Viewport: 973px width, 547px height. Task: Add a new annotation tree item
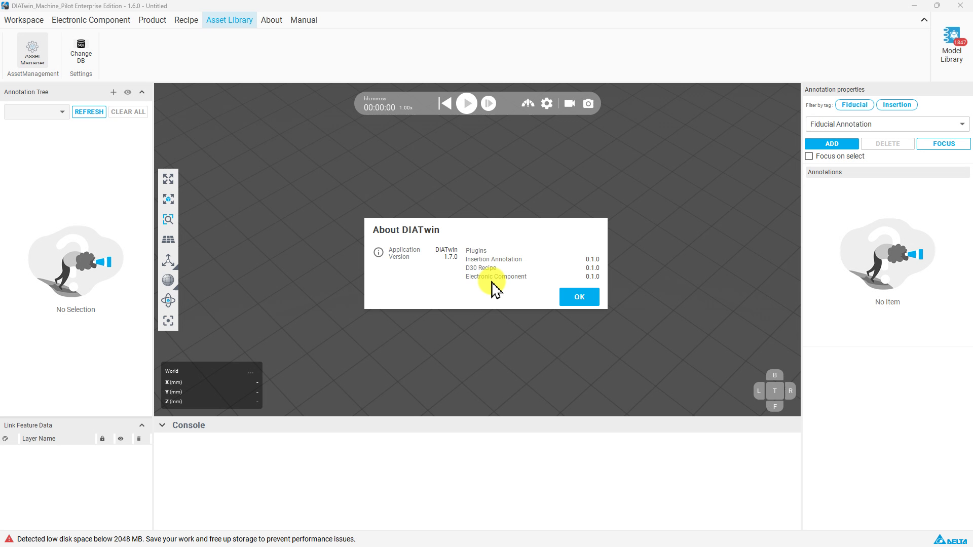click(114, 92)
